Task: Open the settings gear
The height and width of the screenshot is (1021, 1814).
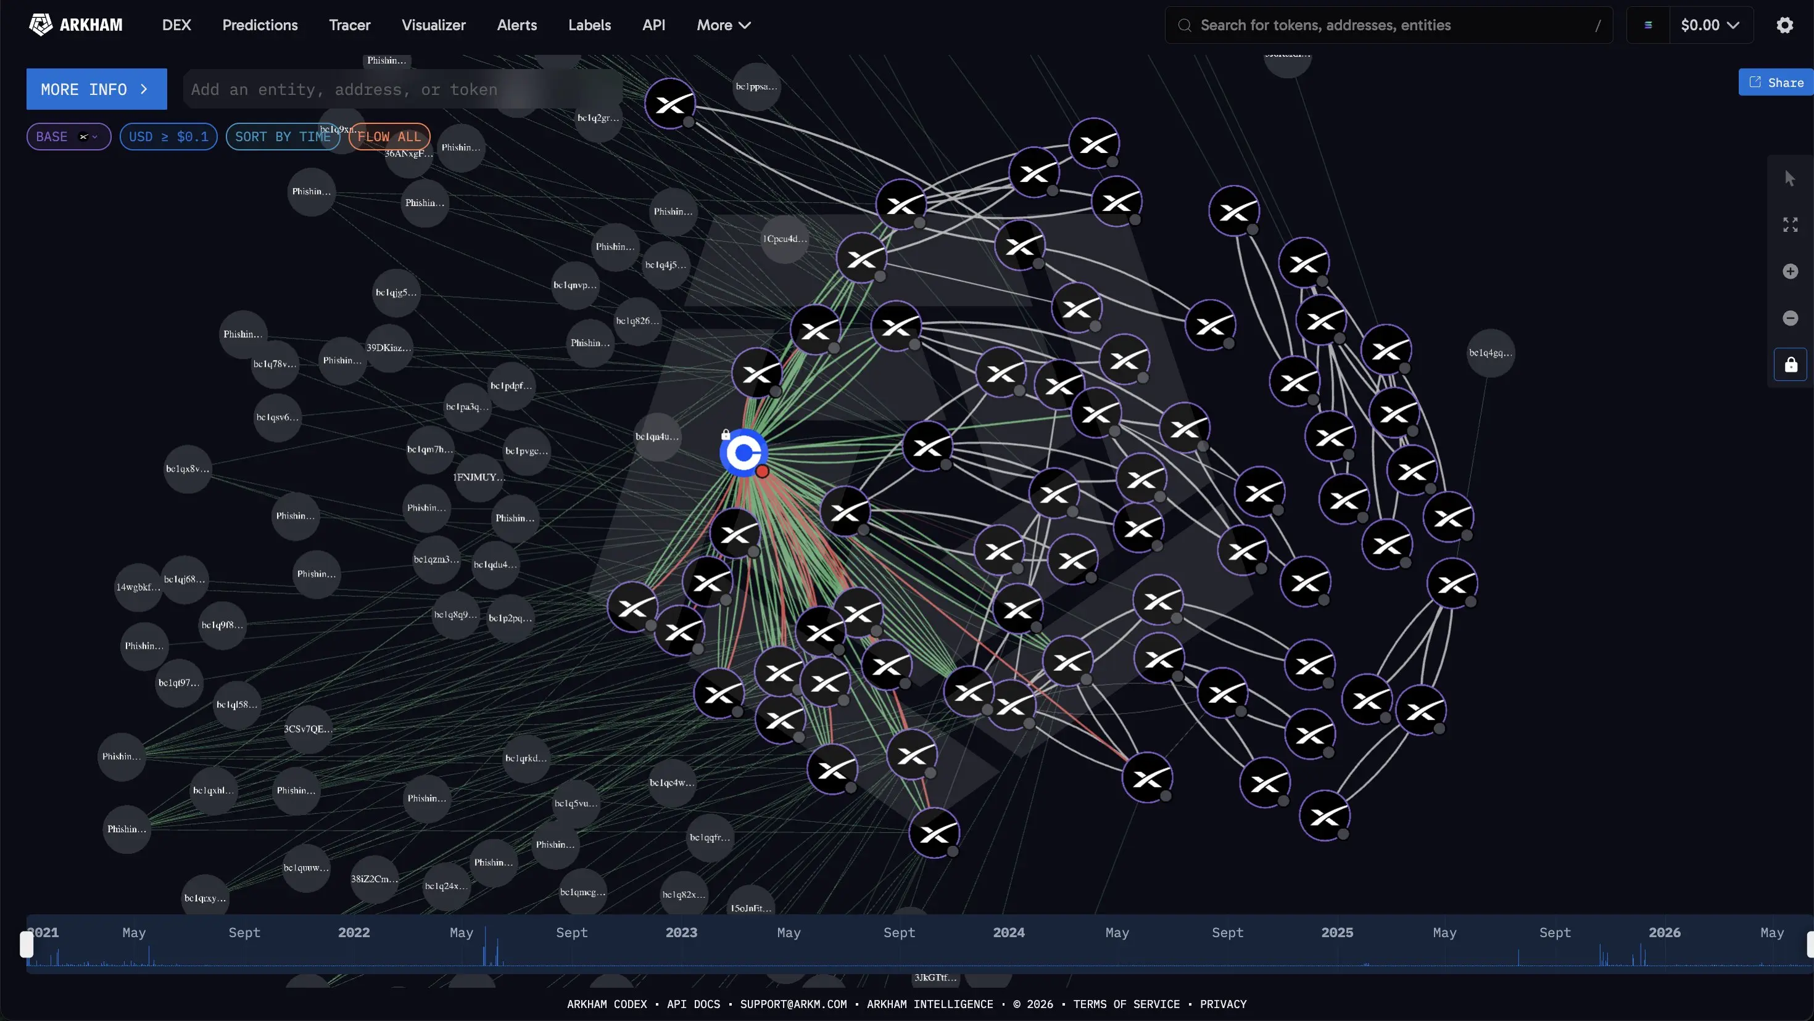Action: (x=1784, y=25)
